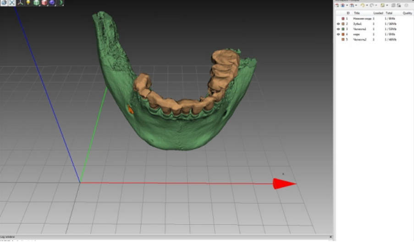
Task: Click the home view globe icon
Action: click(4, 3)
